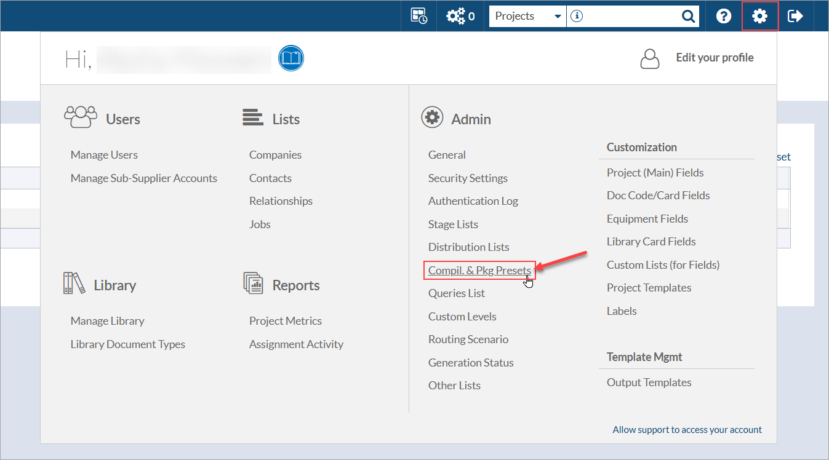829x460 pixels.
Task: Click inside the search text field
Action: [628, 17]
